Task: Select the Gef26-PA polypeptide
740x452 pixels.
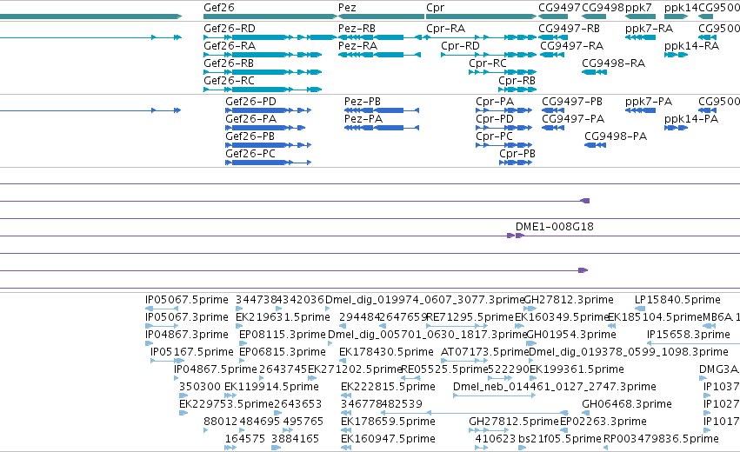Action: pyautogui.click(x=265, y=128)
